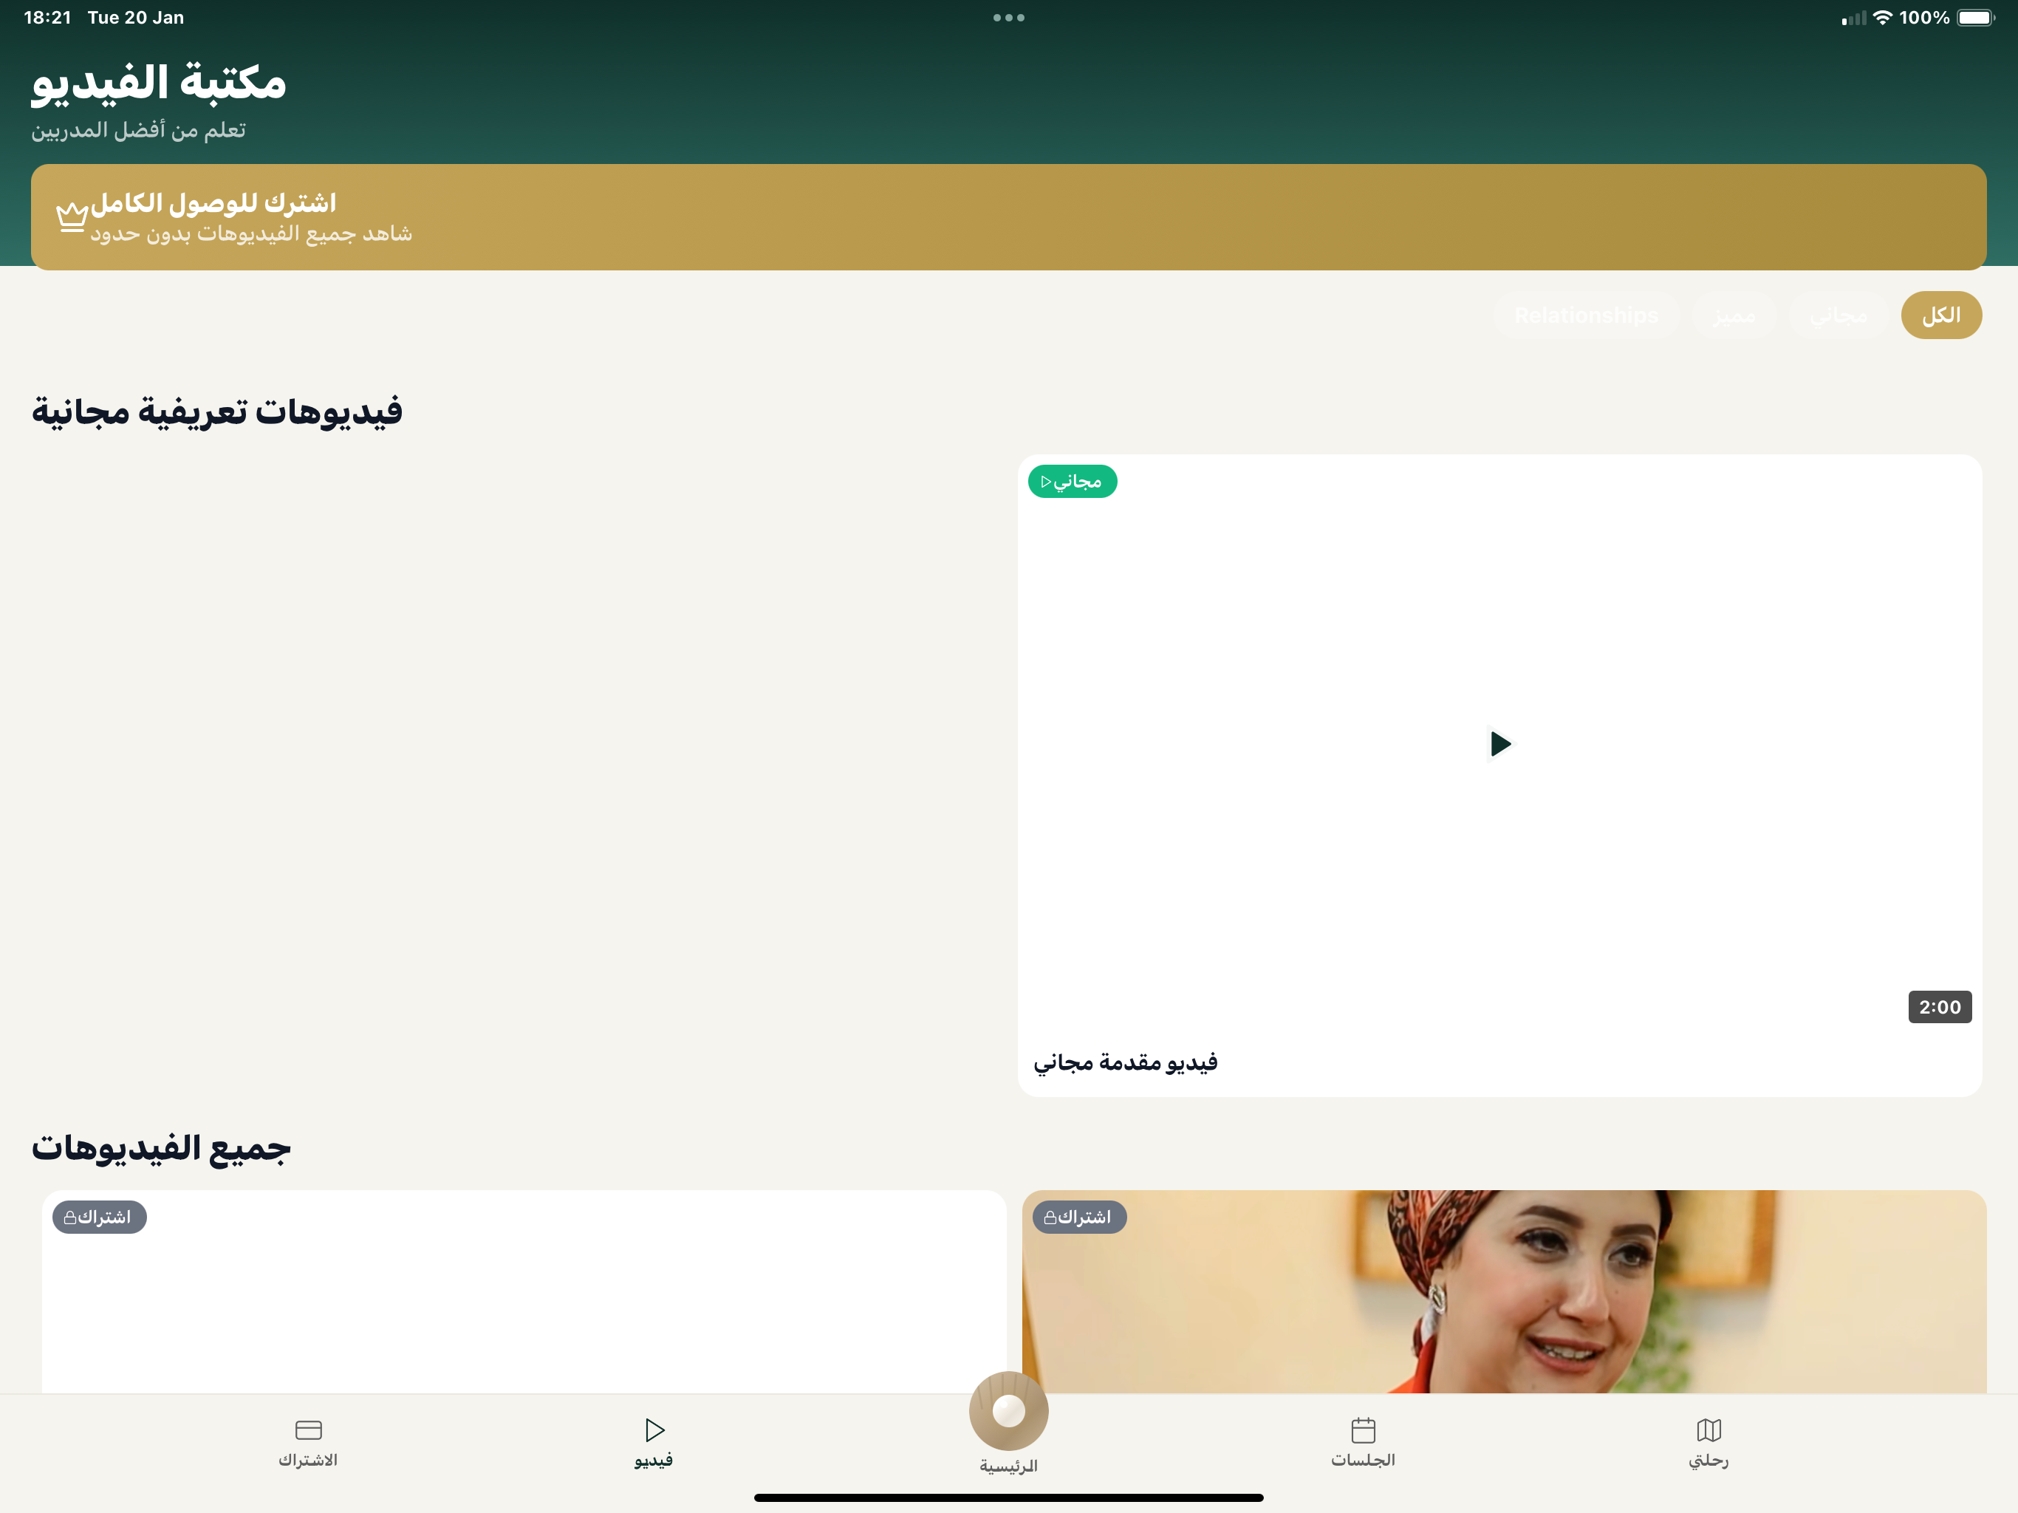Image resolution: width=2018 pixels, height=1513 pixels.
Task: Tap اشتراك lock badge on woman's video
Action: click(1078, 1217)
